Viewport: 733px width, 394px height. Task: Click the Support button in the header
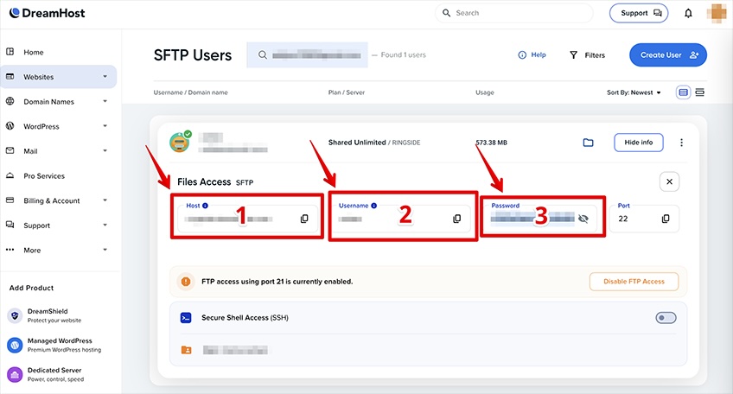pos(639,13)
